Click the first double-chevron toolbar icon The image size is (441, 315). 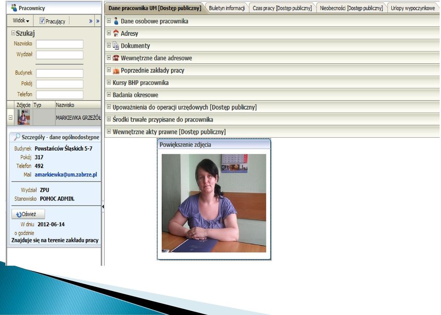(90, 21)
